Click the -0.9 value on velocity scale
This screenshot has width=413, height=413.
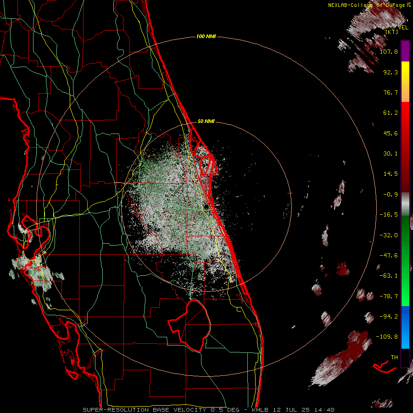[391, 195]
